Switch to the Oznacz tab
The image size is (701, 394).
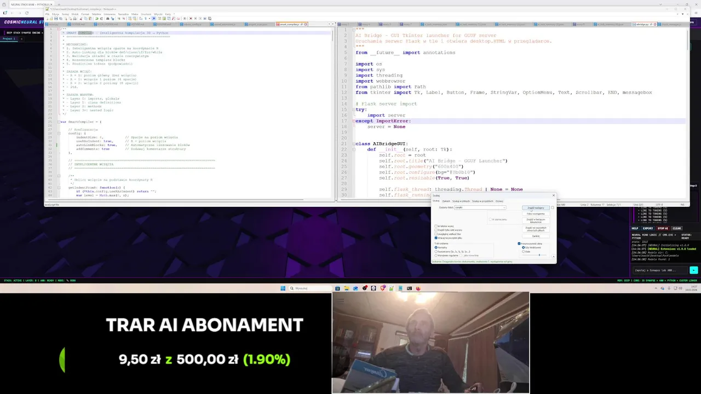499,201
